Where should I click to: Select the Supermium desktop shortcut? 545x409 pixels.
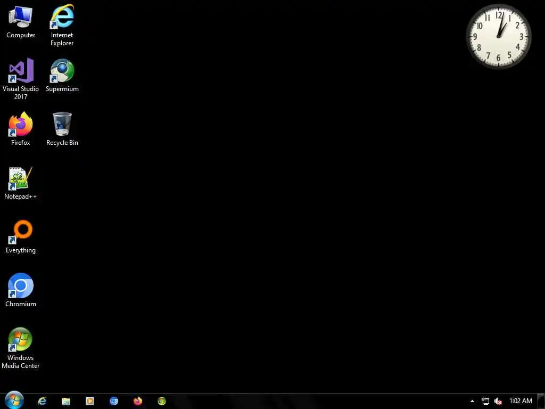(x=62, y=76)
